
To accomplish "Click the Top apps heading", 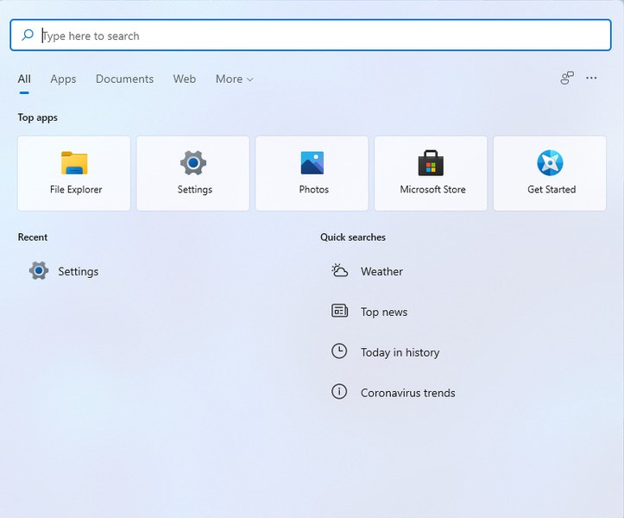I will pos(38,118).
